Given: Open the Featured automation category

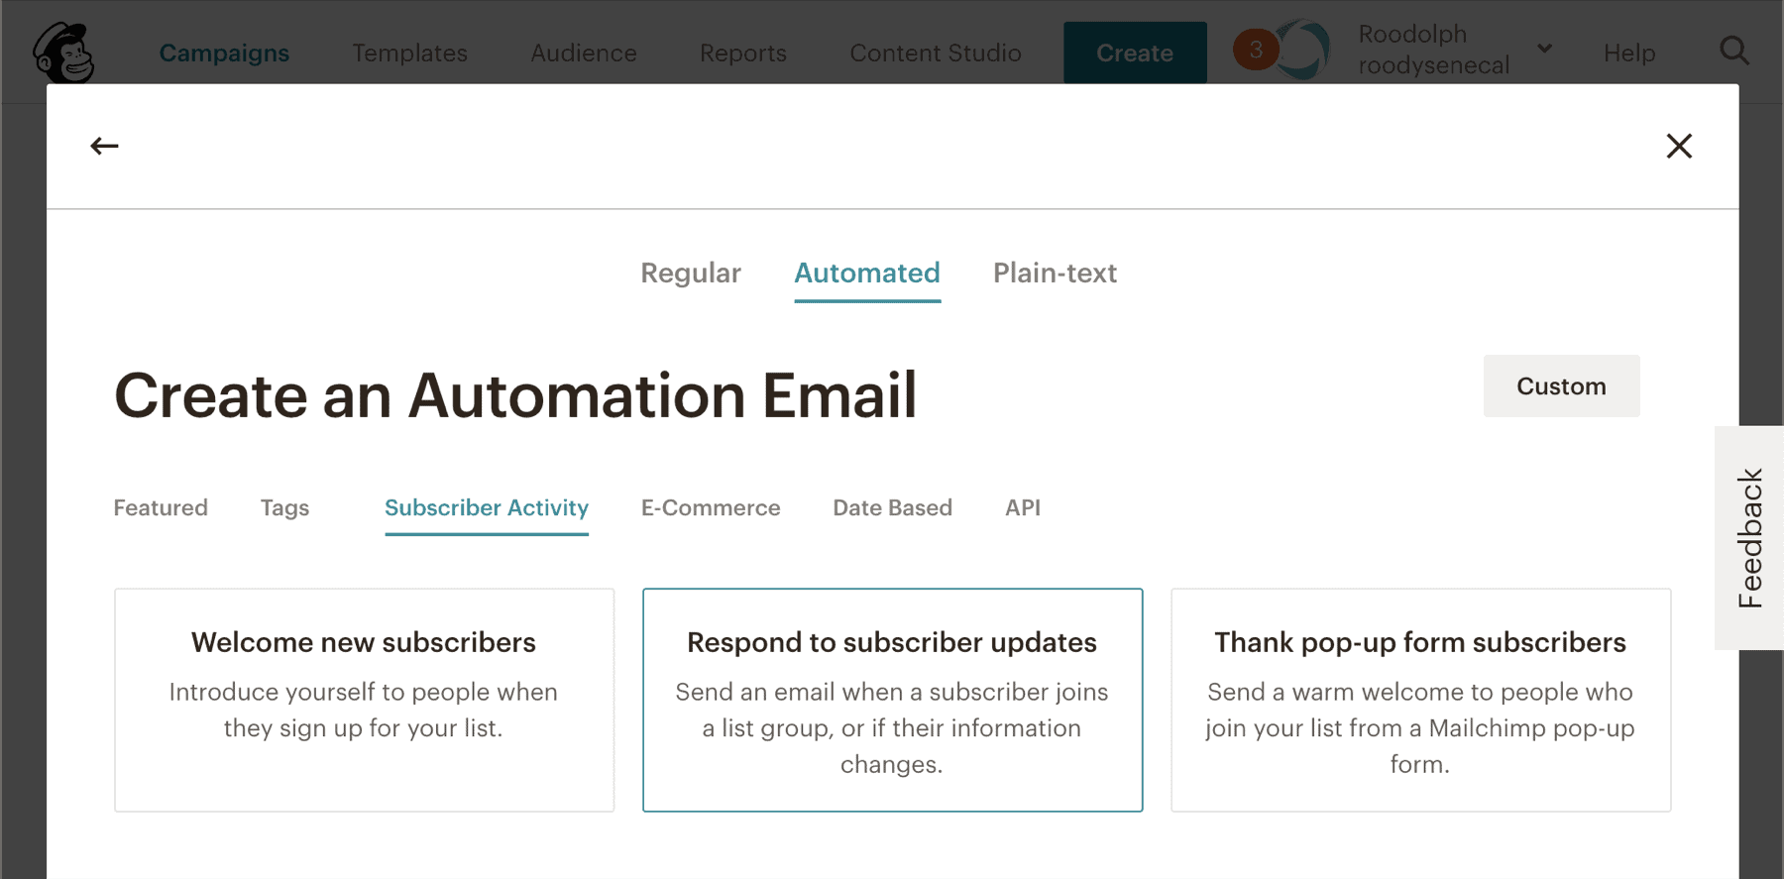Looking at the screenshot, I should coord(161,508).
